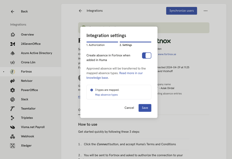Click the Integrations section label in sidebar
Viewport: 232px width, 159px height.
pyautogui.click(x=18, y=25)
